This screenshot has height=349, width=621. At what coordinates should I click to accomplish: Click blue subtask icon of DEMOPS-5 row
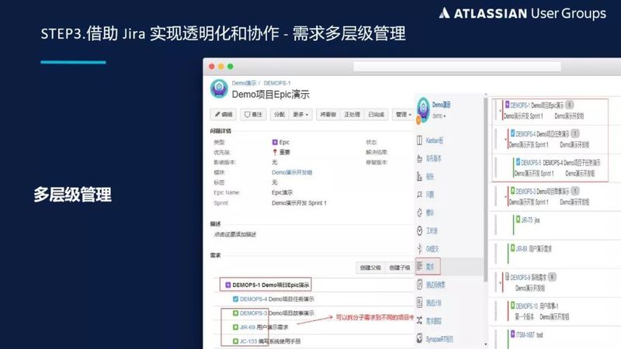click(518, 161)
